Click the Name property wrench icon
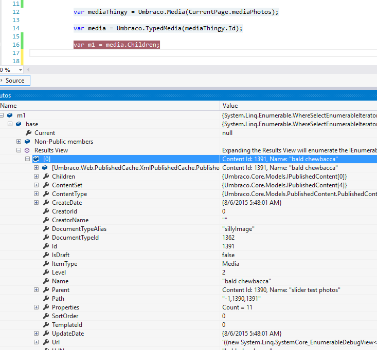377x350 pixels. tap(46, 281)
